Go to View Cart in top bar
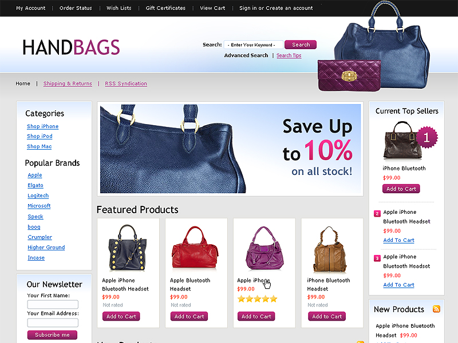The height and width of the screenshot is (343, 458). point(212,8)
